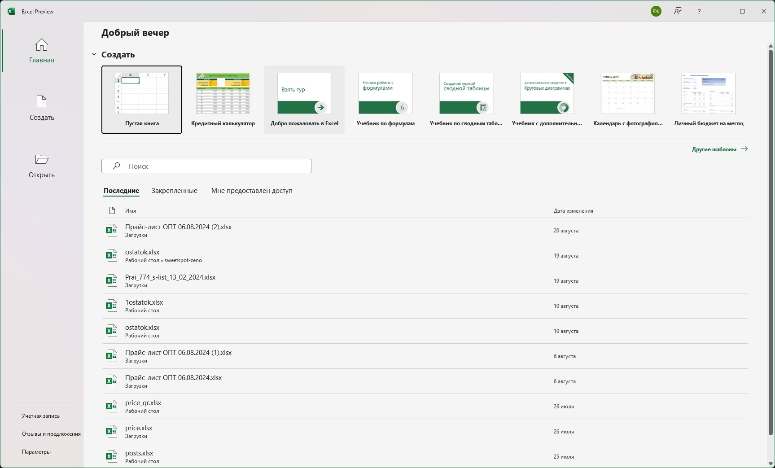
Task: Open the file Prai_774_s-list_13_02_2024.xlsx
Action: pos(425,281)
